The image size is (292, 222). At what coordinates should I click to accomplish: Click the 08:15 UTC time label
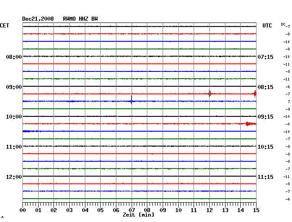coord(265,87)
